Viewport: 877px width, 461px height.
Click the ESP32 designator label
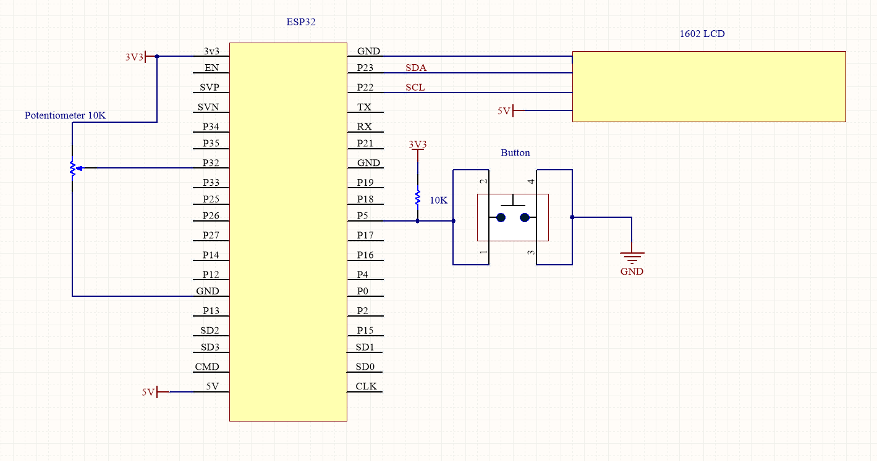point(301,22)
